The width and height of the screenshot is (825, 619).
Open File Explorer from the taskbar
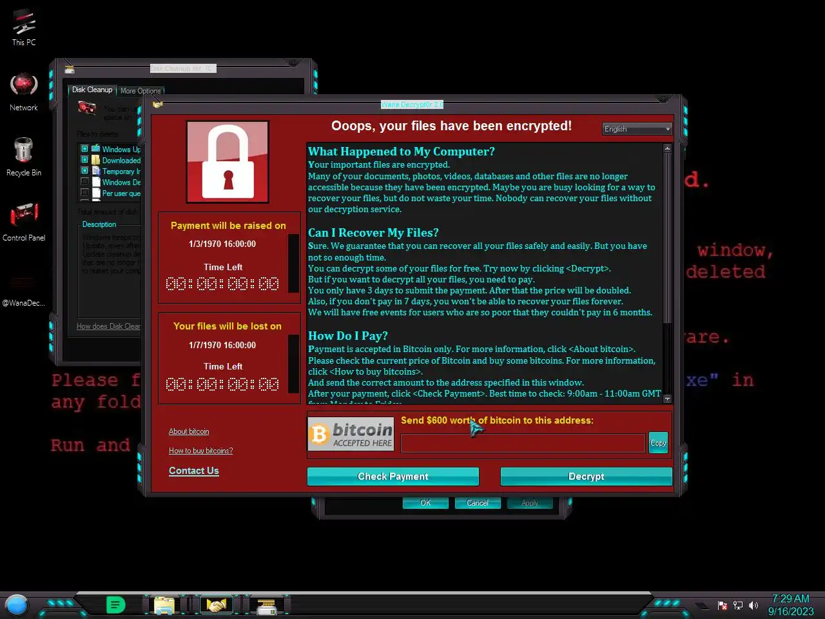tap(164, 605)
